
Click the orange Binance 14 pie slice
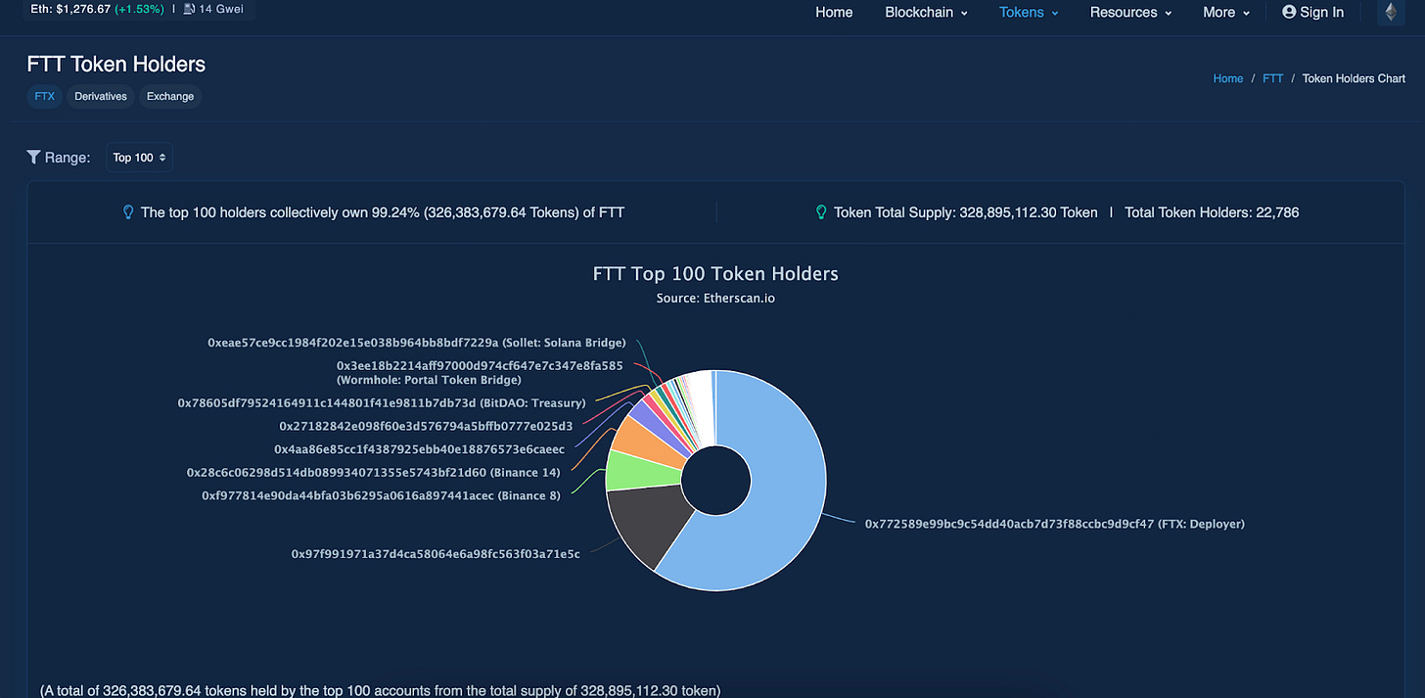[651, 445]
